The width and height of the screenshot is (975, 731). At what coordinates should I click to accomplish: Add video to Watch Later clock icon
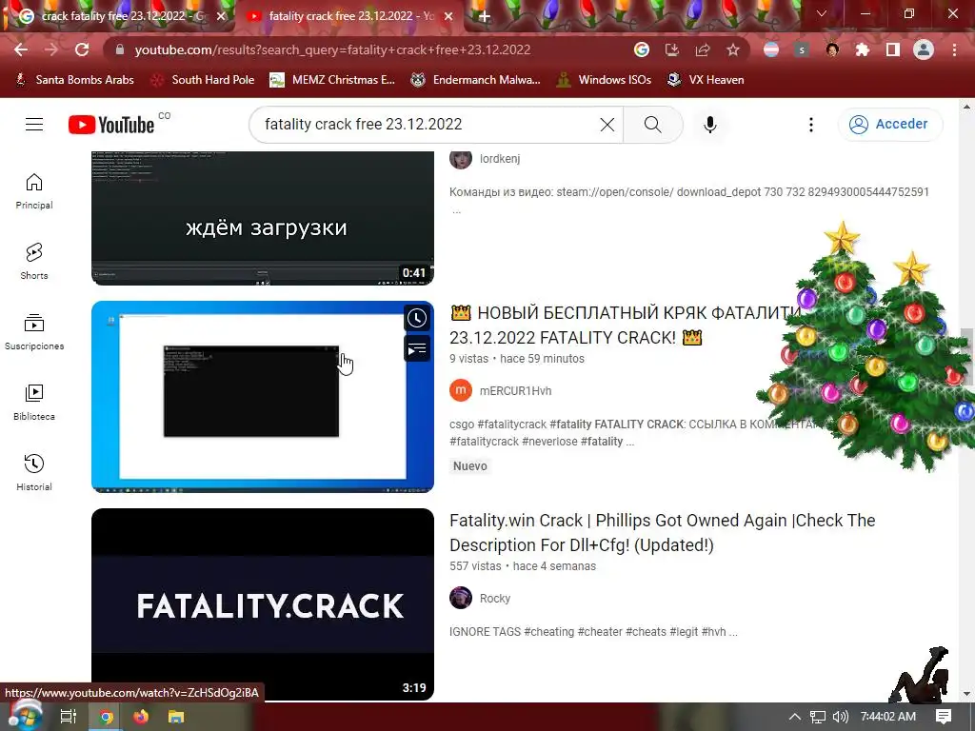417,318
